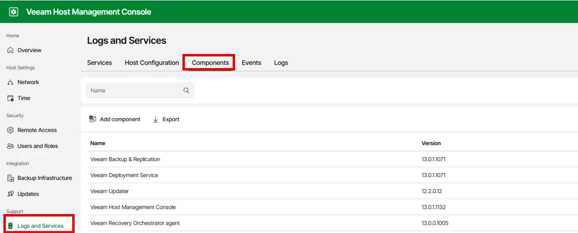Click the search magnifier icon in Name field
The height and width of the screenshot is (233, 578).
[186, 90]
